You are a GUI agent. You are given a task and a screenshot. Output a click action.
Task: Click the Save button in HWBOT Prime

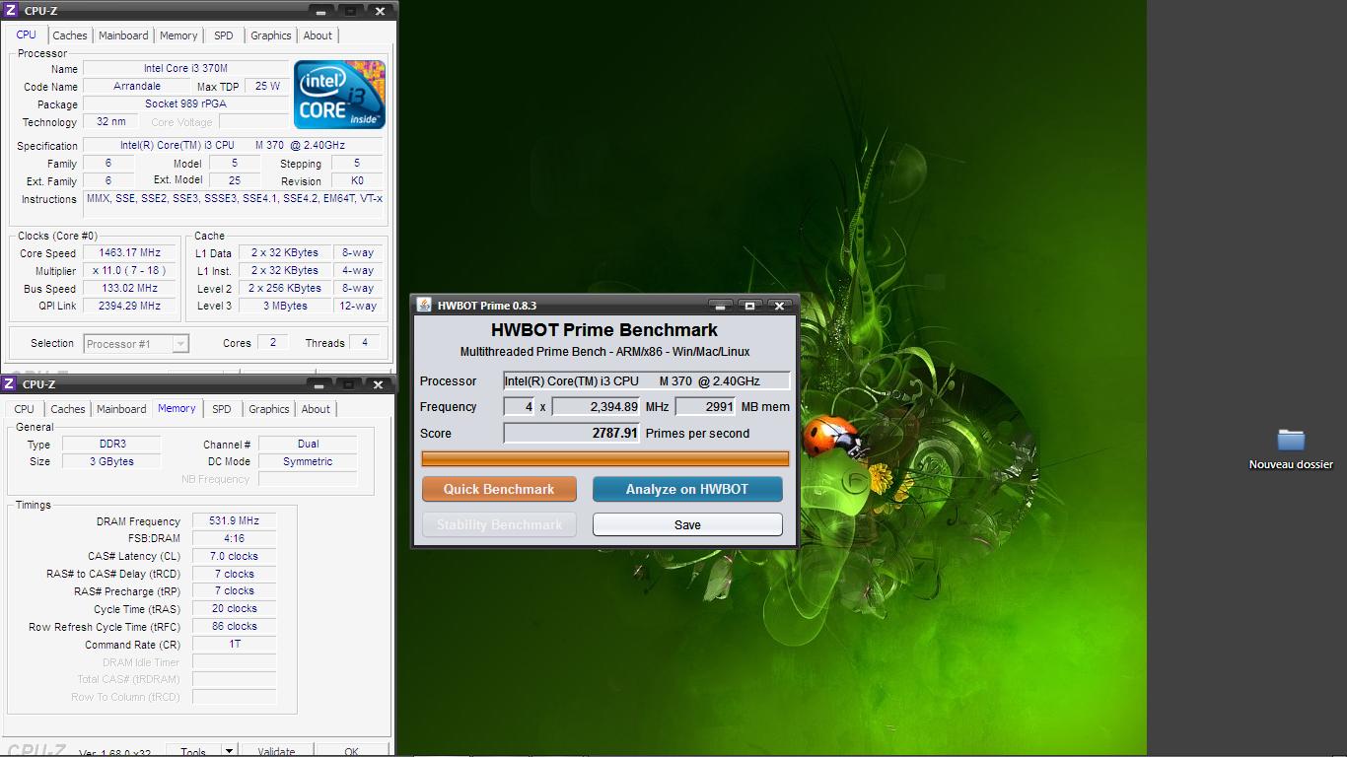[687, 524]
